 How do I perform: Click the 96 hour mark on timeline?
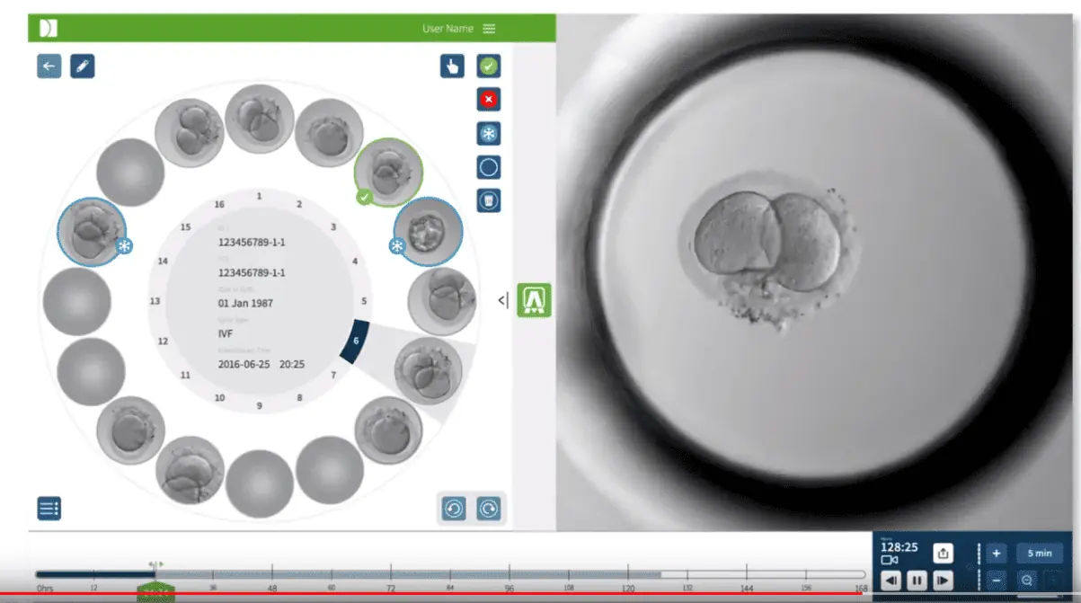coord(509,573)
